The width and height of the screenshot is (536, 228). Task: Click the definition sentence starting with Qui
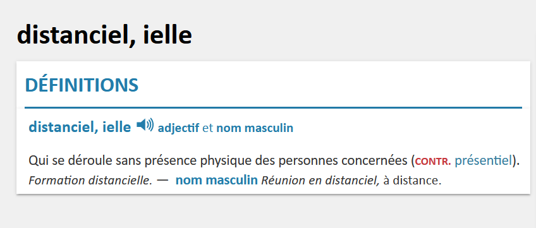(274, 160)
